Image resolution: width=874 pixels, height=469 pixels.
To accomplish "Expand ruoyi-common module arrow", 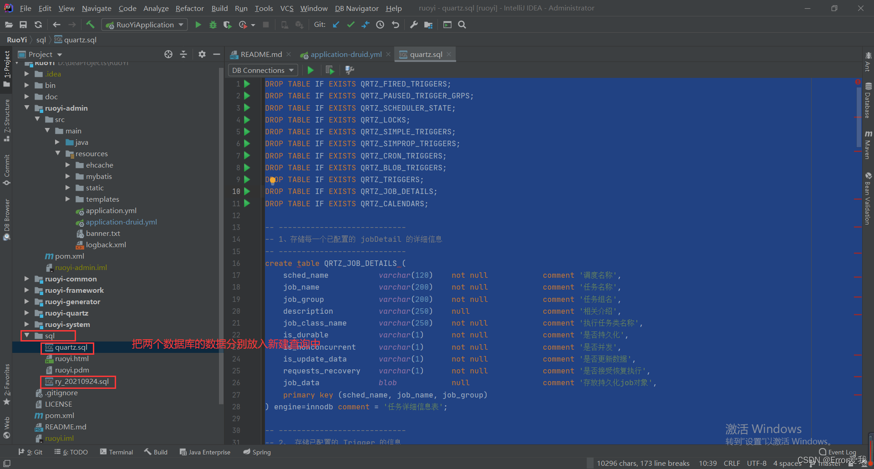I will coord(27,279).
